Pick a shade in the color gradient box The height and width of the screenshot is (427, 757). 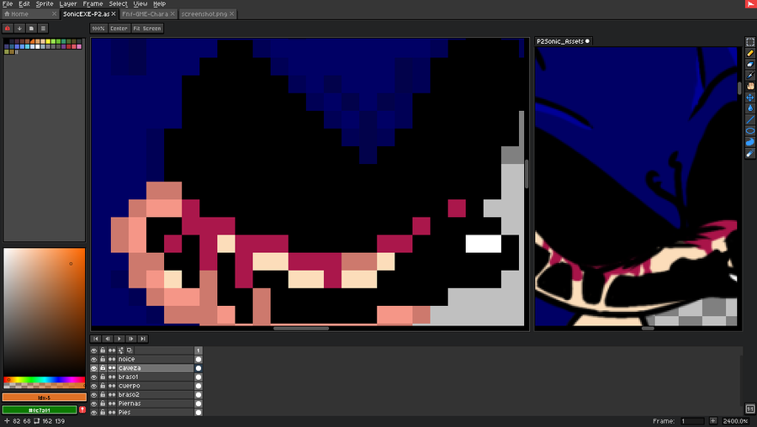coord(44,312)
